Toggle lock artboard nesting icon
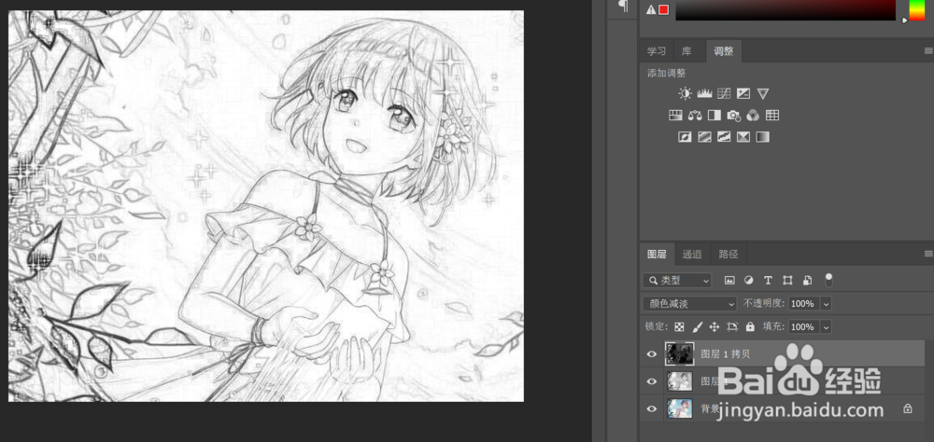The width and height of the screenshot is (934, 442). pyautogui.click(x=732, y=326)
